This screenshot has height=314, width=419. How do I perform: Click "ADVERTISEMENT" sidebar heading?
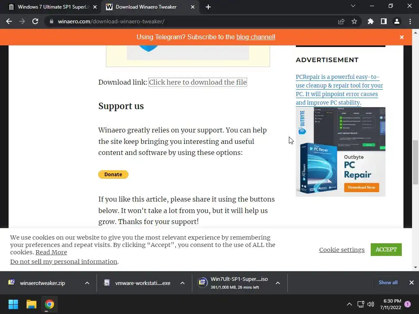[x=327, y=60]
